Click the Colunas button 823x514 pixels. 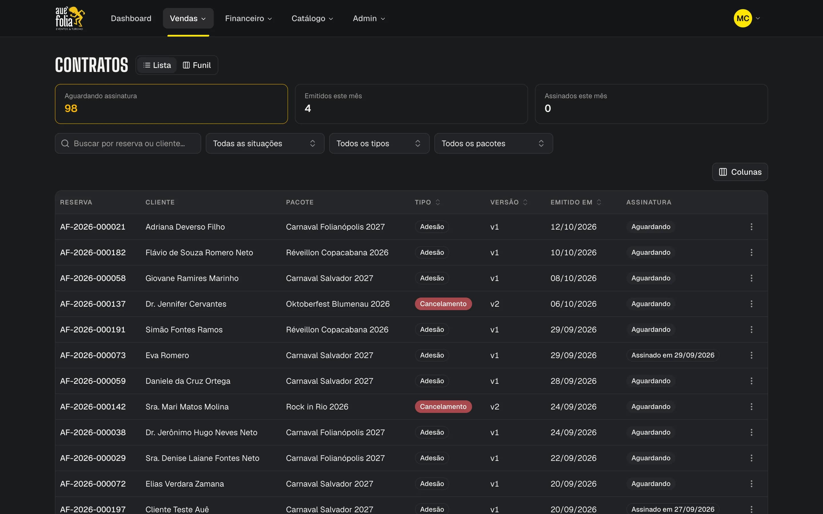(740, 172)
